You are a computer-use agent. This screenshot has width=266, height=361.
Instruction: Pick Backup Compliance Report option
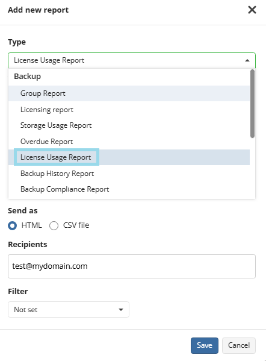click(129, 189)
